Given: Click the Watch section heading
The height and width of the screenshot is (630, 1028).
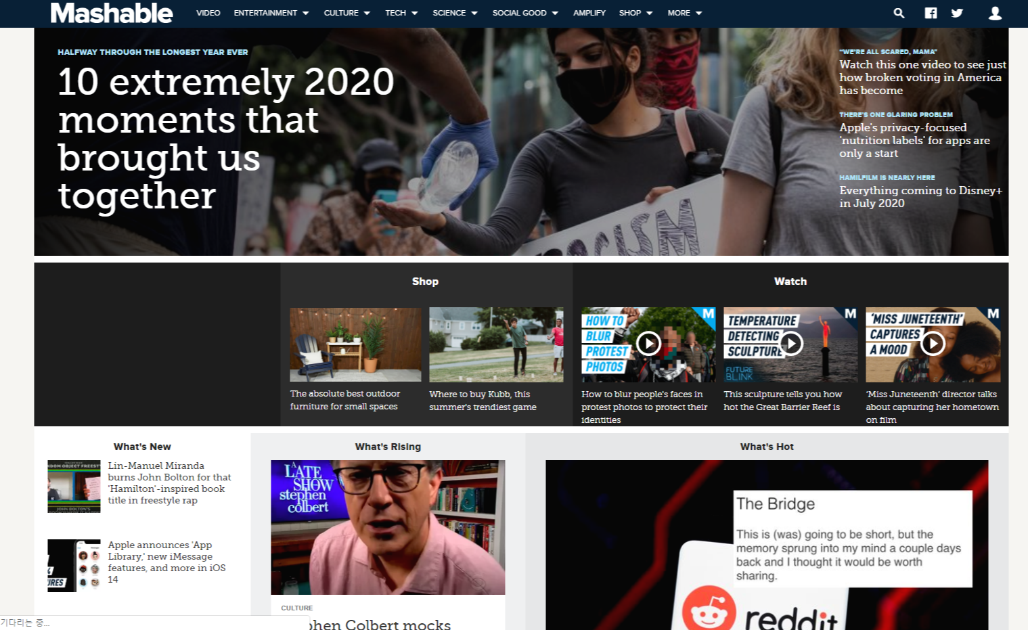Looking at the screenshot, I should click(x=790, y=281).
